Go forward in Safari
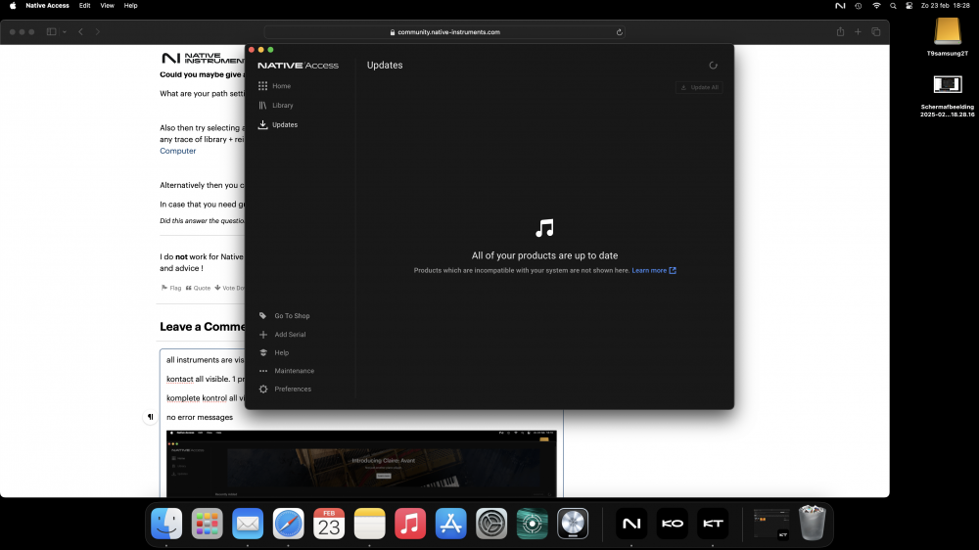Image resolution: width=979 pixels, height=550 pixels. [97, 32]
